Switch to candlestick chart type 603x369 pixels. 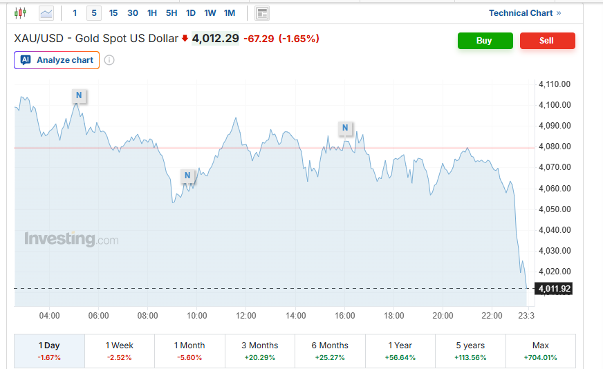[x=19, y=12]
